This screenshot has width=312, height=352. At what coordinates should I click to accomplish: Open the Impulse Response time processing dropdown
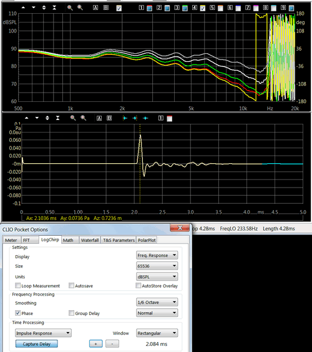pyautogui.click(x=43, y=333)
